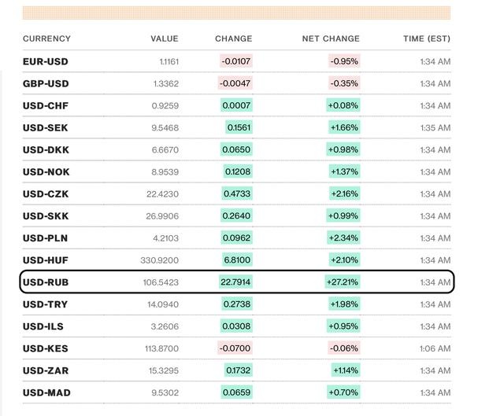Select the USD-TRY currency link
The width and height of the screenshot is (504, 416).
click(46, 304)
